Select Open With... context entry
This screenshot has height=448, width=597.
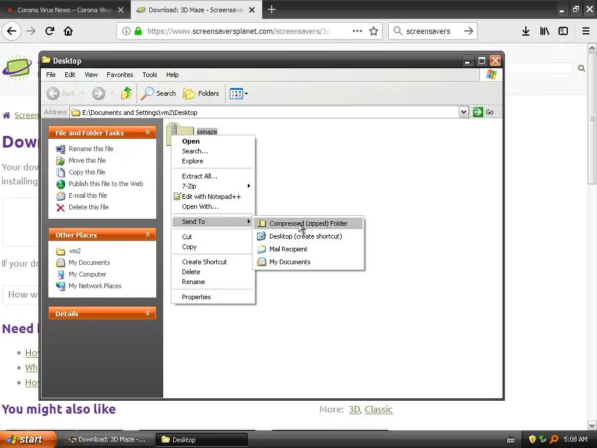click(x=213, y=206)
